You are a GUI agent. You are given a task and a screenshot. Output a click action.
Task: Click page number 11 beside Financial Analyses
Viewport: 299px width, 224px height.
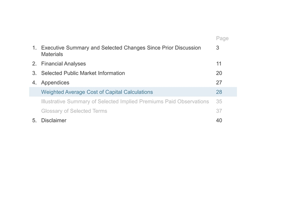[x=218, y=64]
